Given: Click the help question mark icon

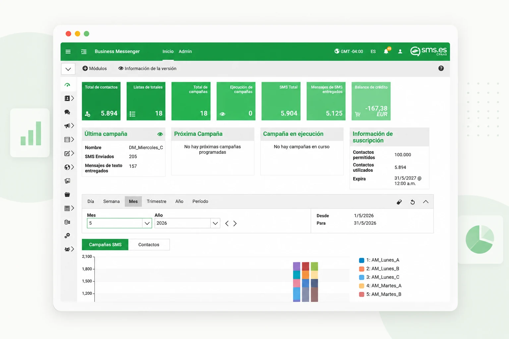Looking at the screenshot, I should click(x=441, y=68).
